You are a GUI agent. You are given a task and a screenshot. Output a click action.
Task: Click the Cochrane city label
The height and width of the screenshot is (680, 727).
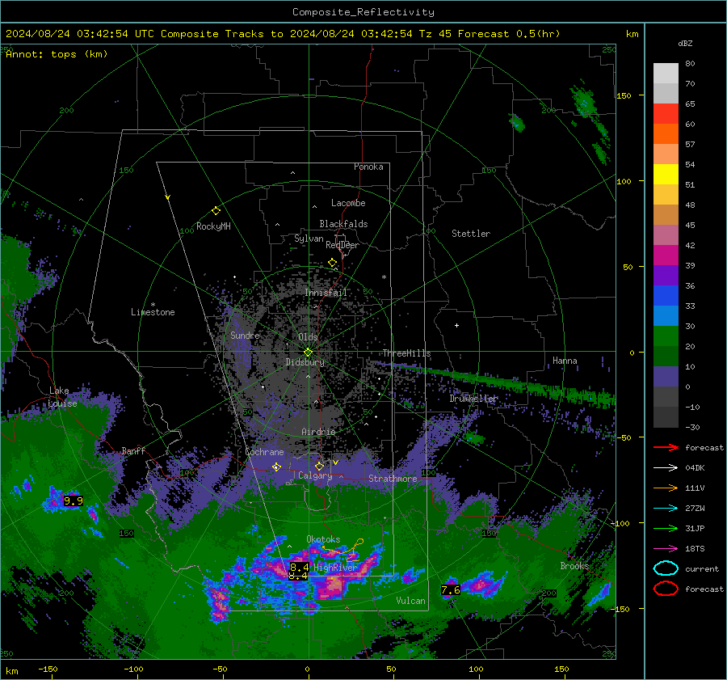point(264,452)
